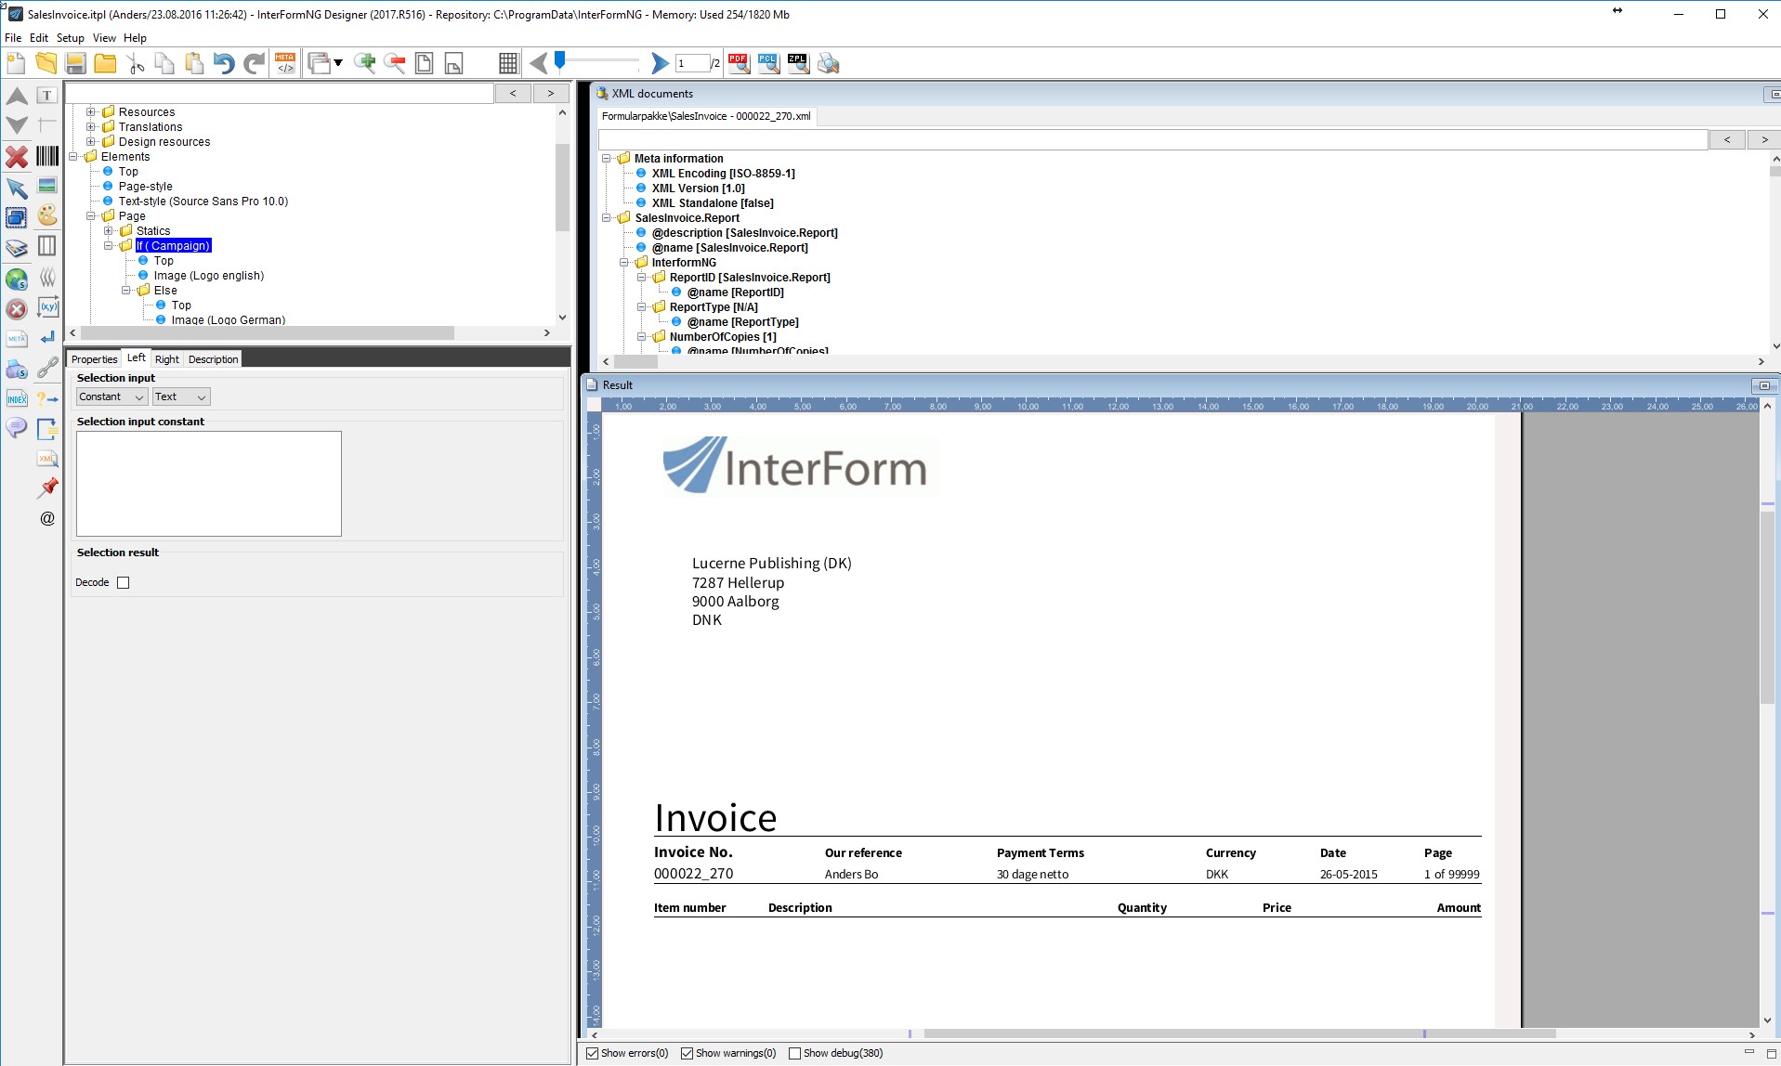Click the XML element icon in the sidebar

[x=47, y=458]
